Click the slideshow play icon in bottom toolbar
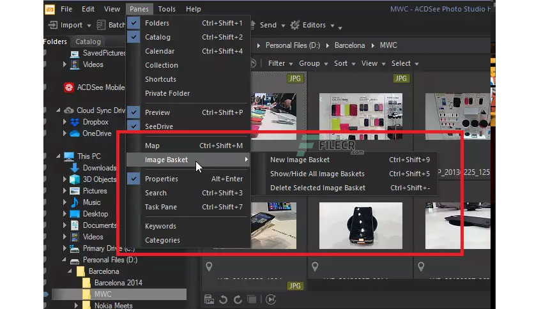The image size is (534, 309). coord(271,299)
